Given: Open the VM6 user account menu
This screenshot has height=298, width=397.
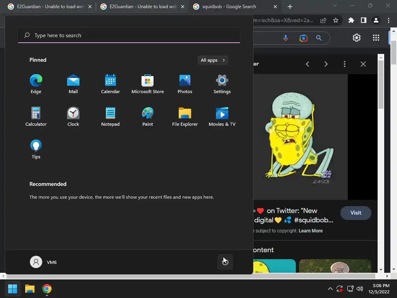Looking at the screenshot, I should 43,262.
